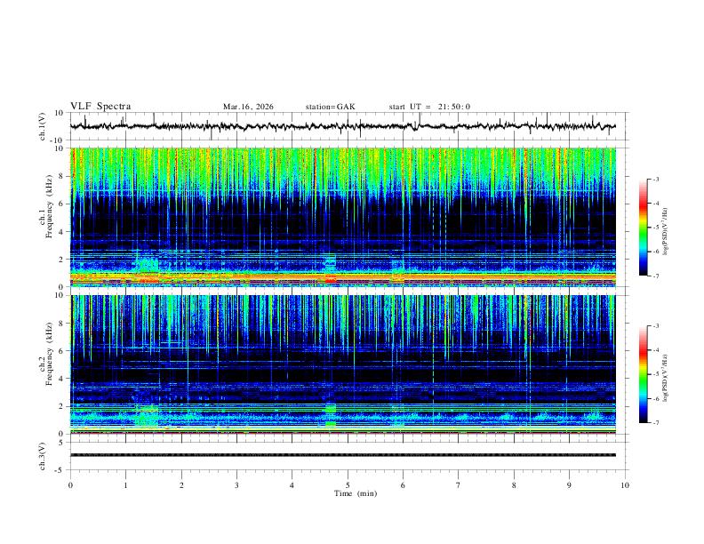Click time axis tick label 7
The width and height of the screenshot is (704, 544).
pos(459,485)
